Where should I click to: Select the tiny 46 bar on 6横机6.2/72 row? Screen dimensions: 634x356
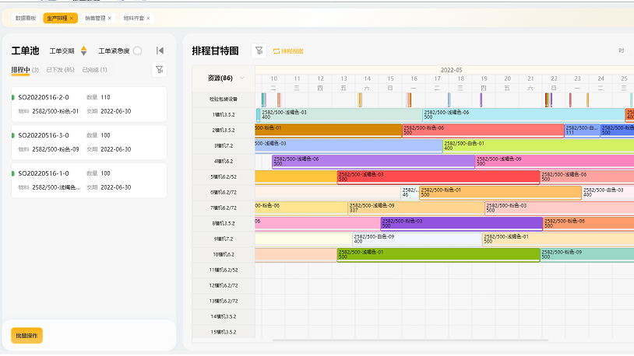(410, 193)
